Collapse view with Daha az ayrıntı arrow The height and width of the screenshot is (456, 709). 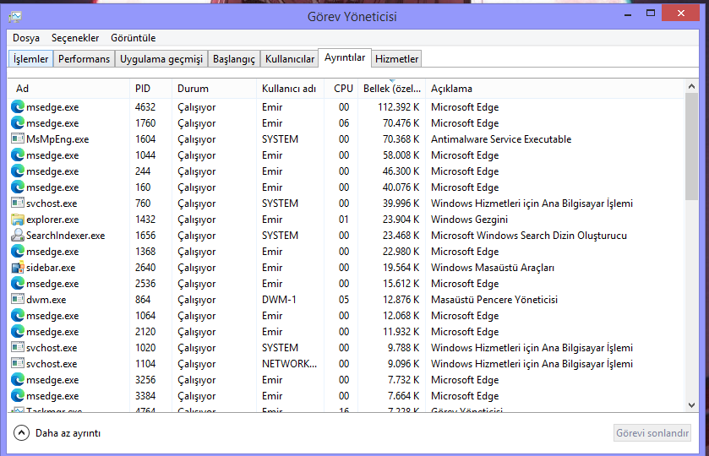[x=21, y=433]
